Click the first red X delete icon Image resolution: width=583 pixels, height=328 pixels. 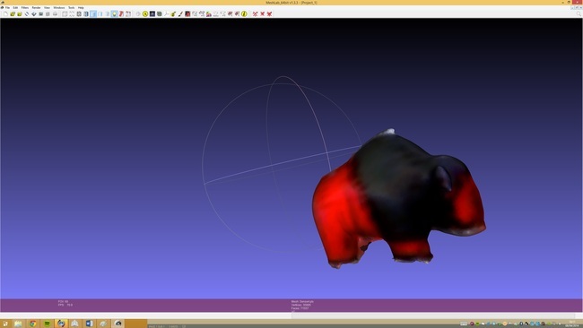(x=255, y=13)
